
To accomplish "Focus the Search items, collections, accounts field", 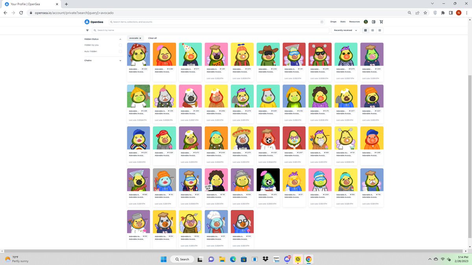I will pyautogui.click(x=217, y=22).
